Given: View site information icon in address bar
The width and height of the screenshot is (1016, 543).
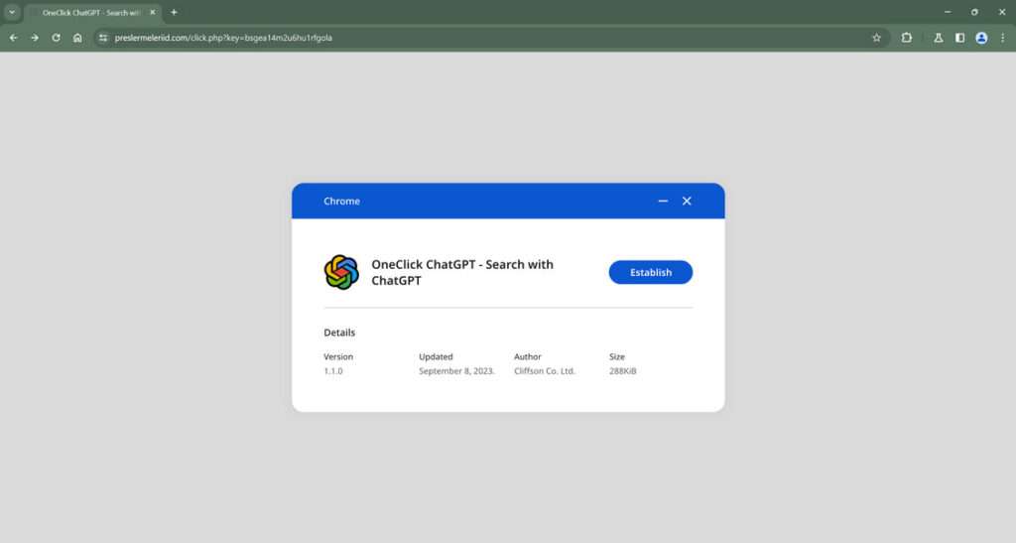Looking at the screenshot, I should pyautogui.click(x=103, y=38).
